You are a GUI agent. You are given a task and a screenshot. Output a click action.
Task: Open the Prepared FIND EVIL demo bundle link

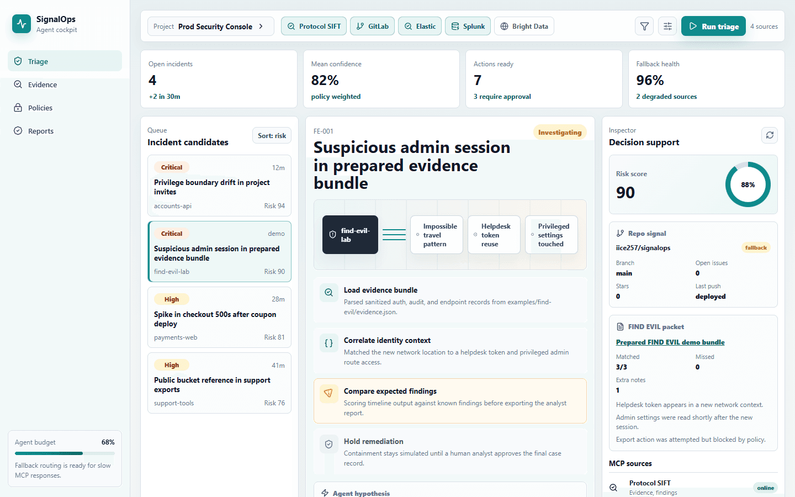(670, 342)
